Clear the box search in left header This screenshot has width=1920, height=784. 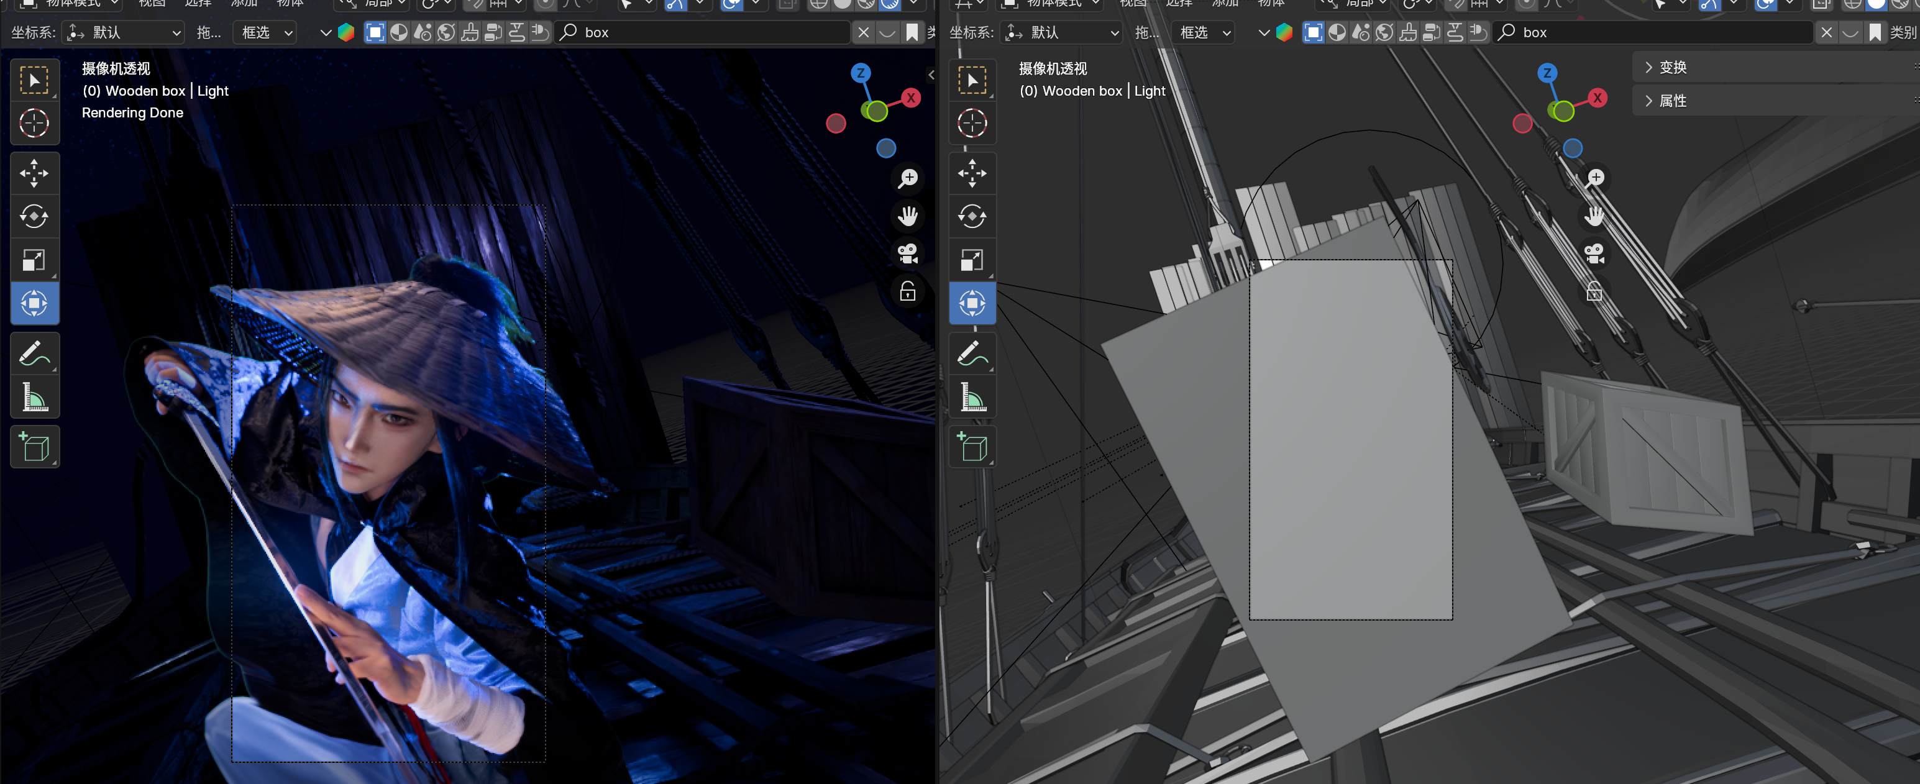[863, 32]
